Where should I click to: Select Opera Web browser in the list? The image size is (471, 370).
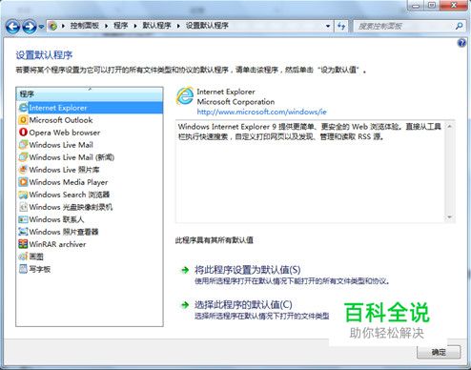pos(65,133)
